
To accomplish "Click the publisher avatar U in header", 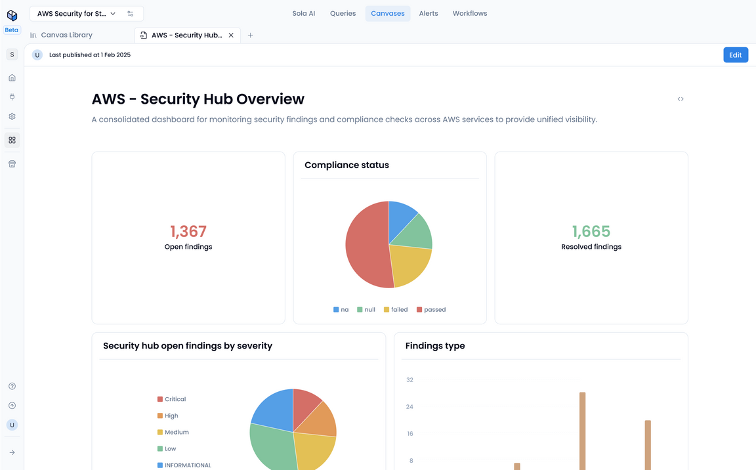I will (37, 55).
